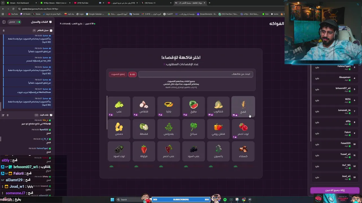Clear the stream chat with its trash icon
Viewport: 362px width, 203px height.
click(8, 115)
